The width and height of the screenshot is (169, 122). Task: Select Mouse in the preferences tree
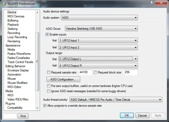[x=12, y=79]
